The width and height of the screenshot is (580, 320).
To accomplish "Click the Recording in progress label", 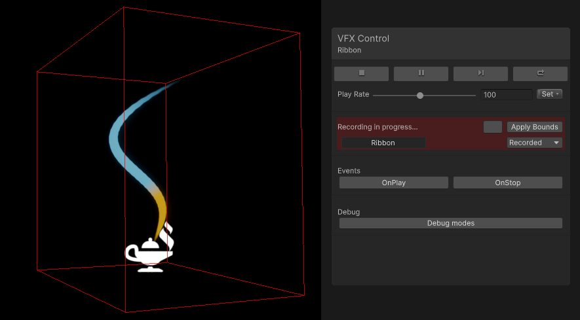I will pos(377,127).
